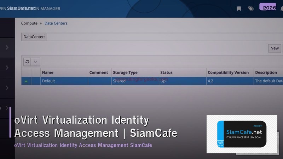The height and width of the screenshot is (159, 283).
Task: Select the Default data center name
Action: tap(48, 81)
